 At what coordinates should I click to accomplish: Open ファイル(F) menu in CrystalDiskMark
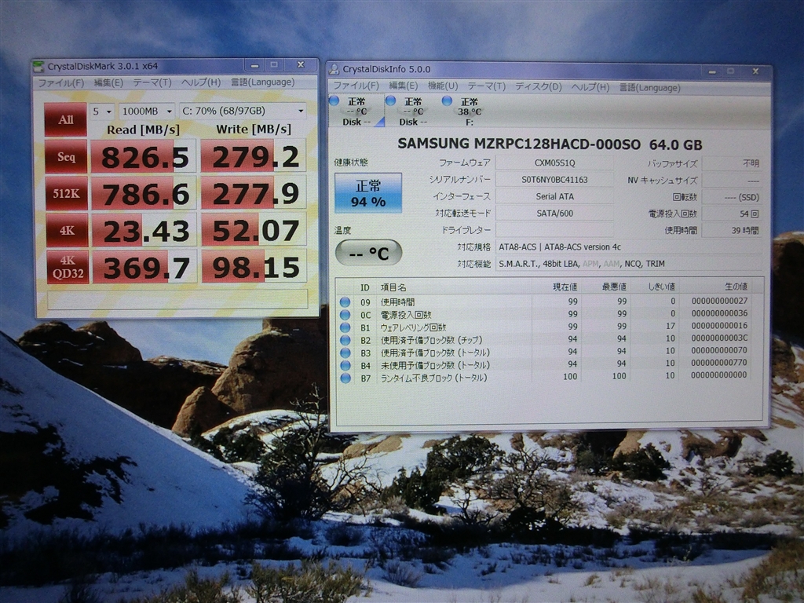click(61, 82)
